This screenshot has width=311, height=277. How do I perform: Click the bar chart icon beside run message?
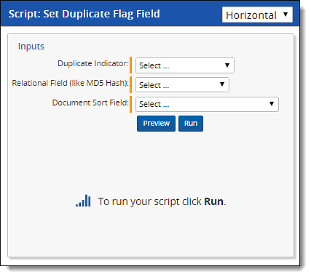pyautogui.click(x=83, y=201)
